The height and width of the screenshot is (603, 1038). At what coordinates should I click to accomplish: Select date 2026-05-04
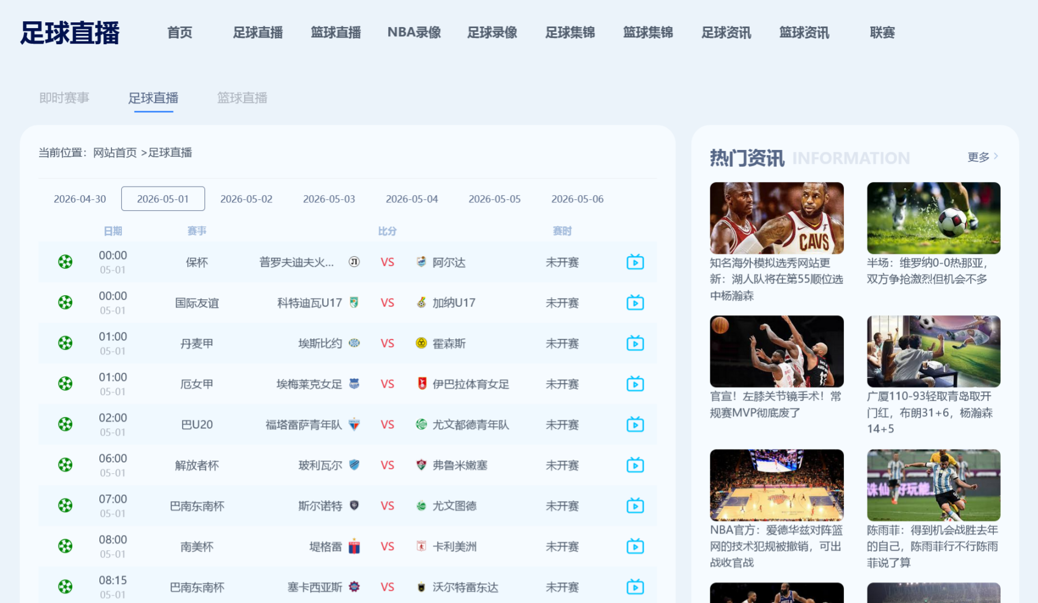412,199
